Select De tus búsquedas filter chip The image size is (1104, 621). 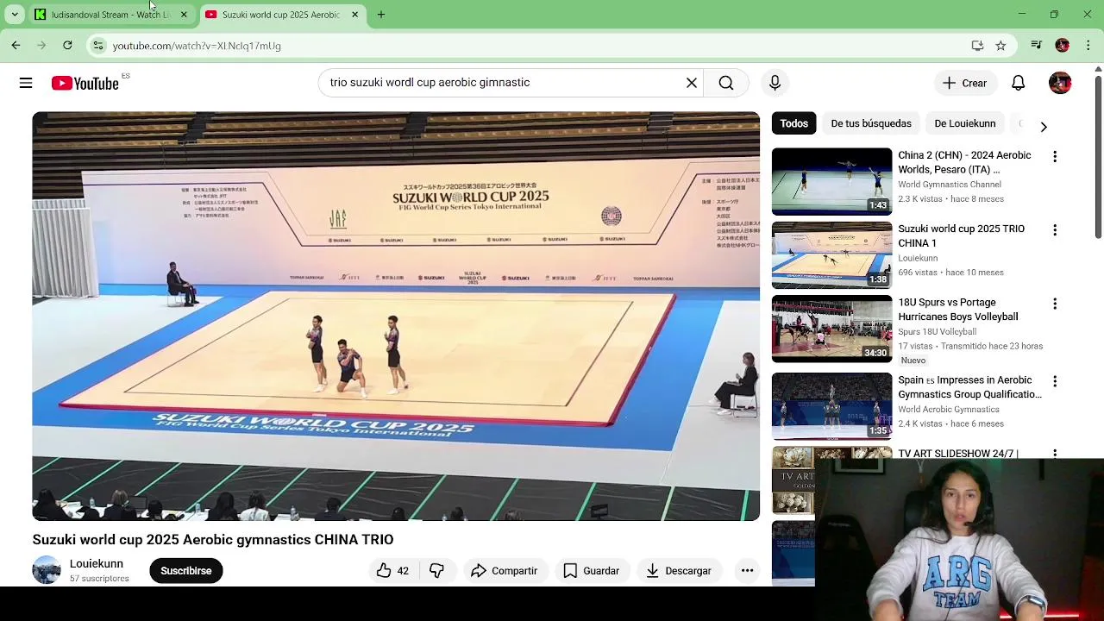coord(871,123)
